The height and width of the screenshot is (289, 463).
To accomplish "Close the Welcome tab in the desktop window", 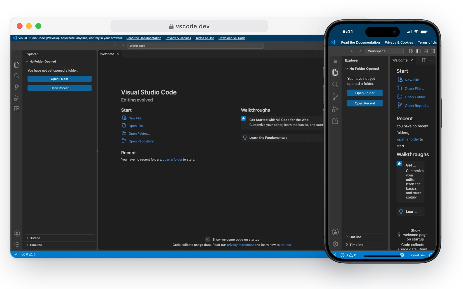I will pos(118,54).
